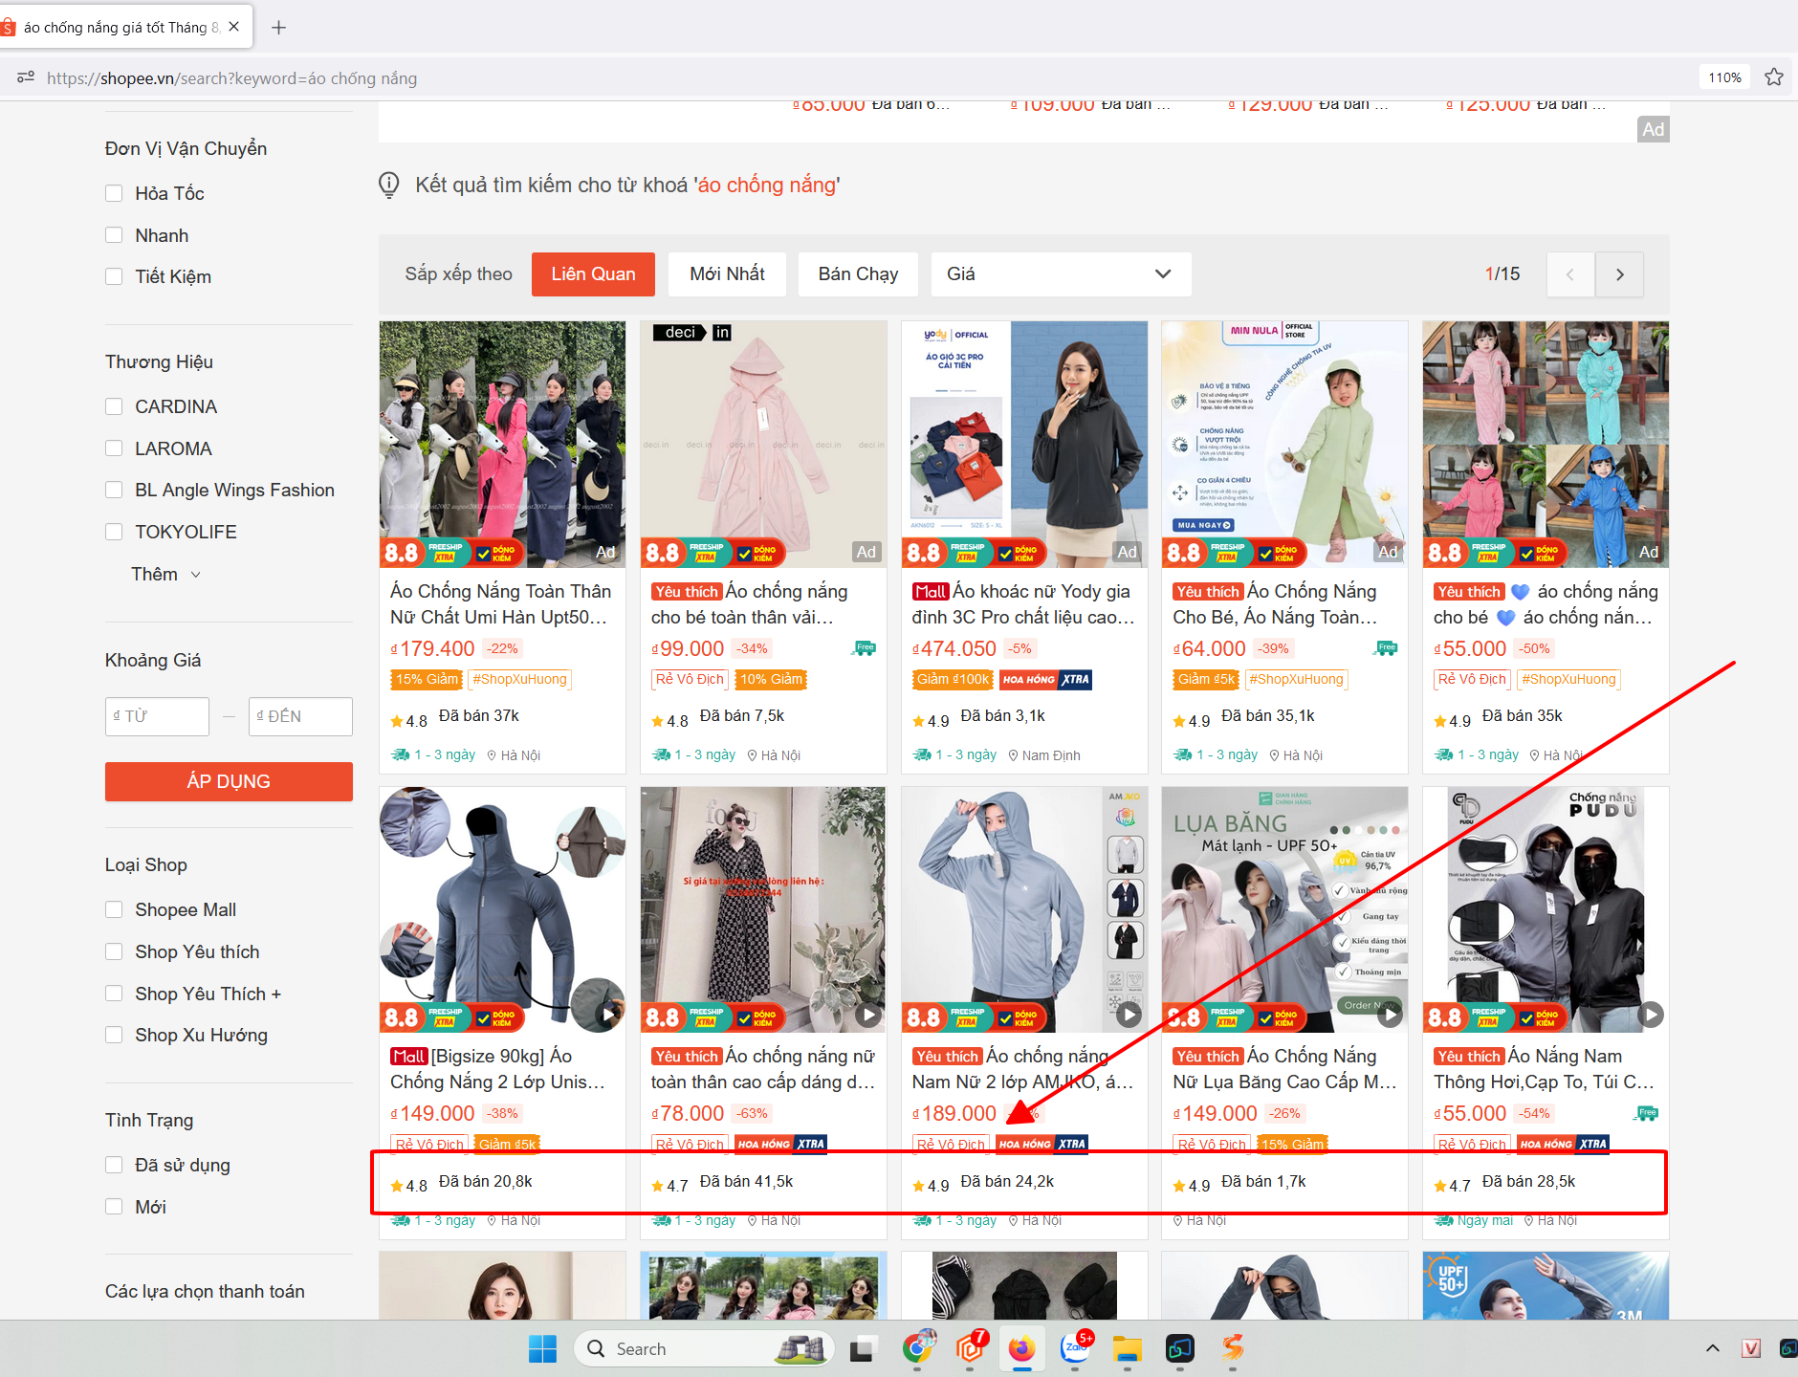Click the minimum price TỪ field

[x=157, y=716]
